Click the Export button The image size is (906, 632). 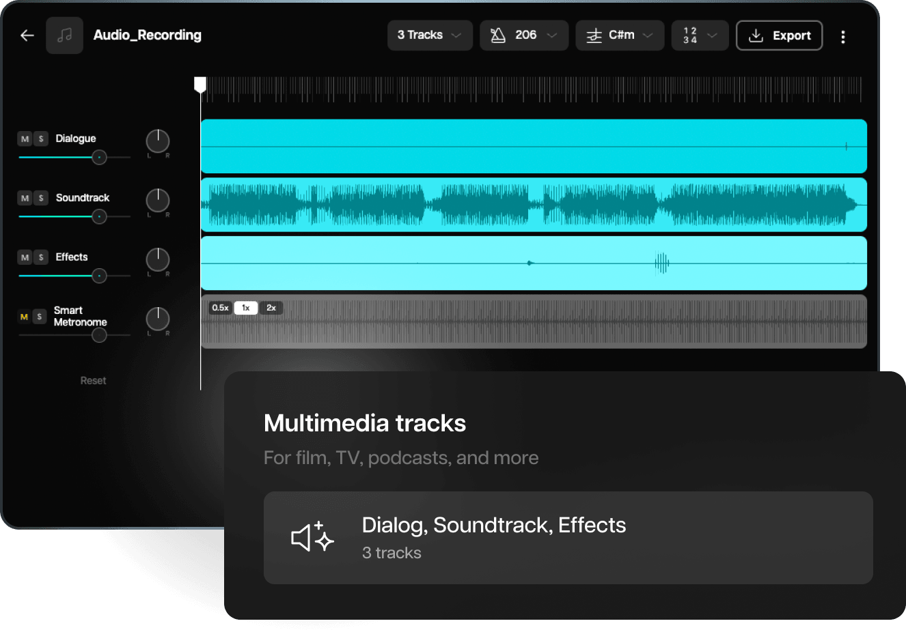[779, 35]
